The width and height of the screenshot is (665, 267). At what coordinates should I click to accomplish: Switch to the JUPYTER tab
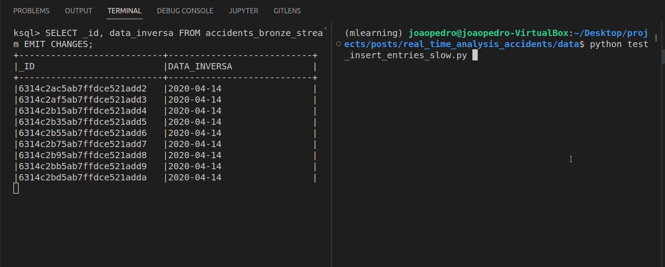243,11
